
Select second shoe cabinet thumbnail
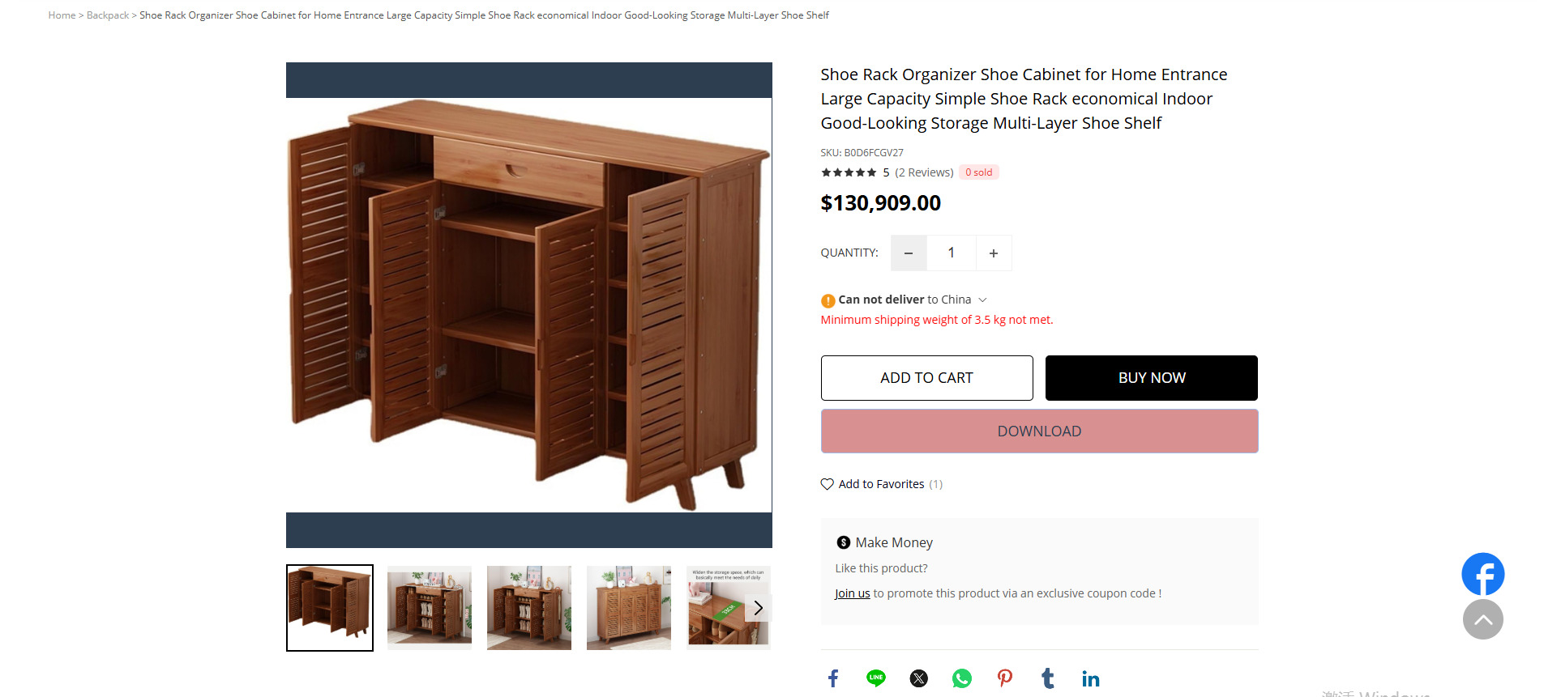(430, 608)
